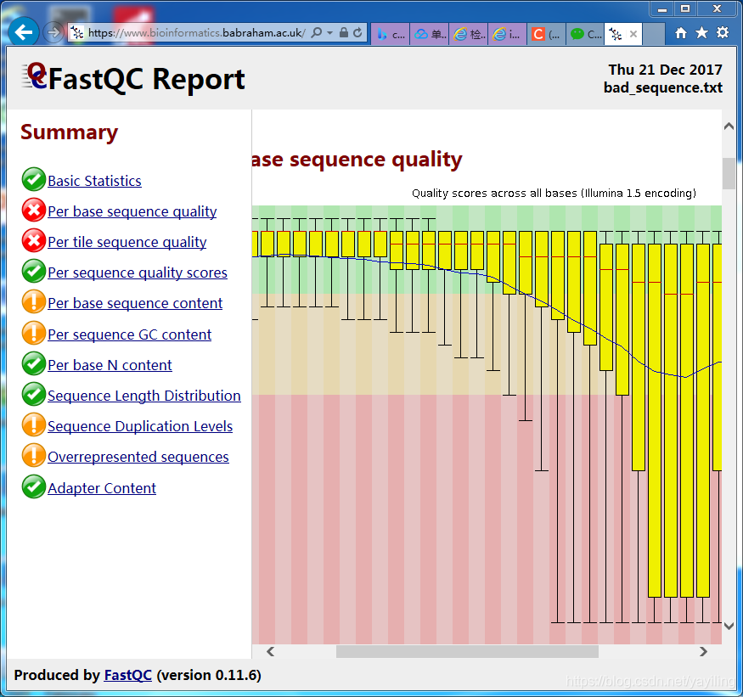
Task: Click the Per base sequence content link
Action: click(x=135, y=303)
